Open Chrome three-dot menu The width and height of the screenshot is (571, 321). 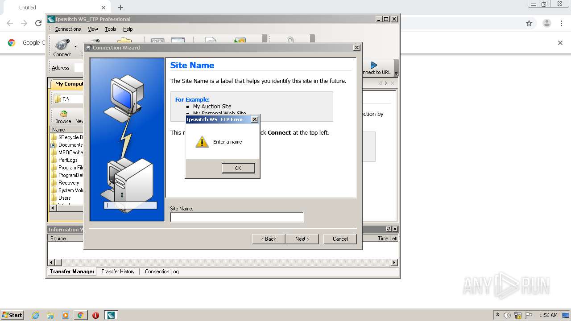tap(562, 23)
